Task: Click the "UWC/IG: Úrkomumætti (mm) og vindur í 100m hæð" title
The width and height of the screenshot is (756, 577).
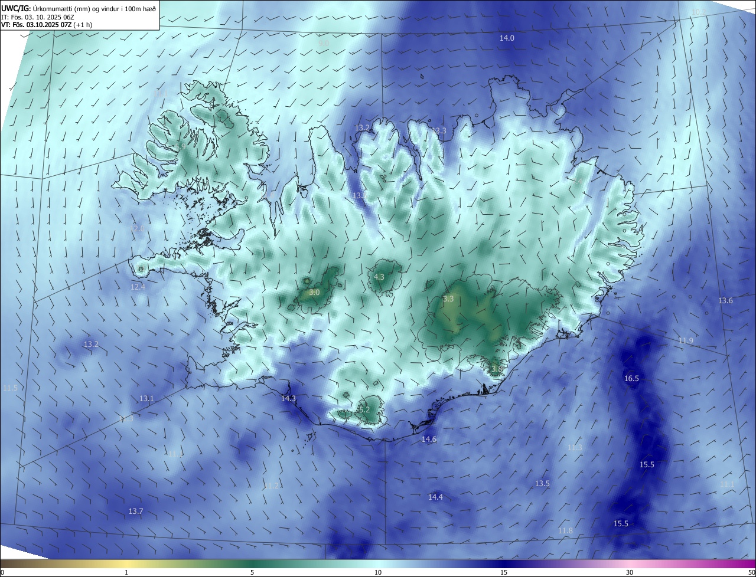Action: pyautogui.click(x=79, y=8)
